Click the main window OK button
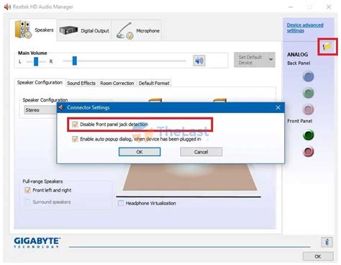Viewport: 341px width, 265px height. pos(318,256)
